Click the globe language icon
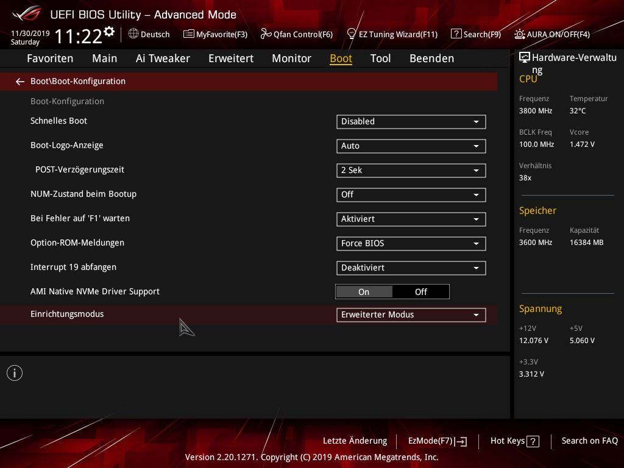The width and height of the screenshot is (624, 468). pyautogui.click(x=133, y=34)
